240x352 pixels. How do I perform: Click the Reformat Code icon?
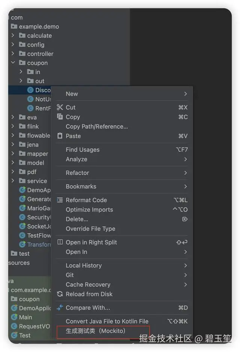pos(60,200)
